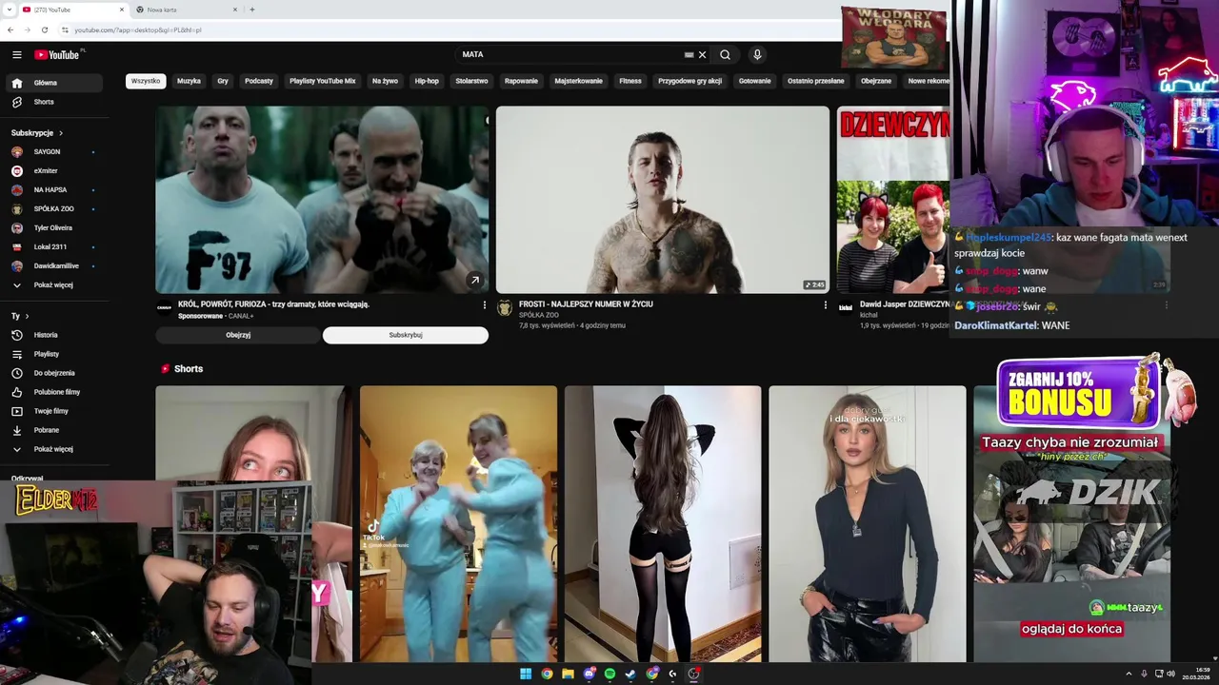Select the Muzyka filter chip
1219x685 pixels.
pyautogui.click(x=189, y=81)
